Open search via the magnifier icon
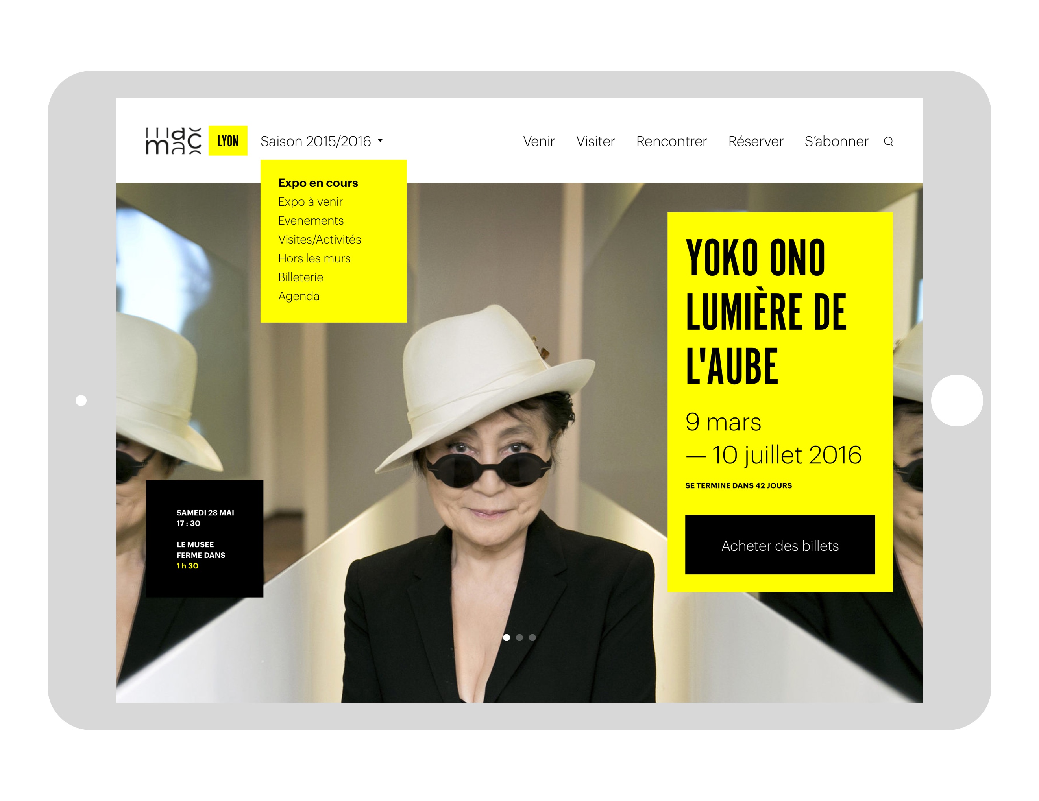This screenshot has height=801, width=1039. coord(888,142)
